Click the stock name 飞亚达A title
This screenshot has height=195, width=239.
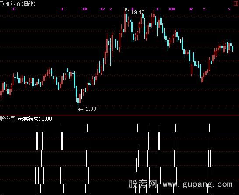pos(10,4)
